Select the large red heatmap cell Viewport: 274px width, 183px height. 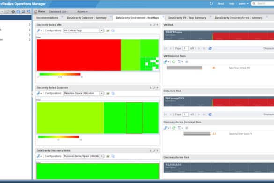pyautogui.click(x=79, y=55)
